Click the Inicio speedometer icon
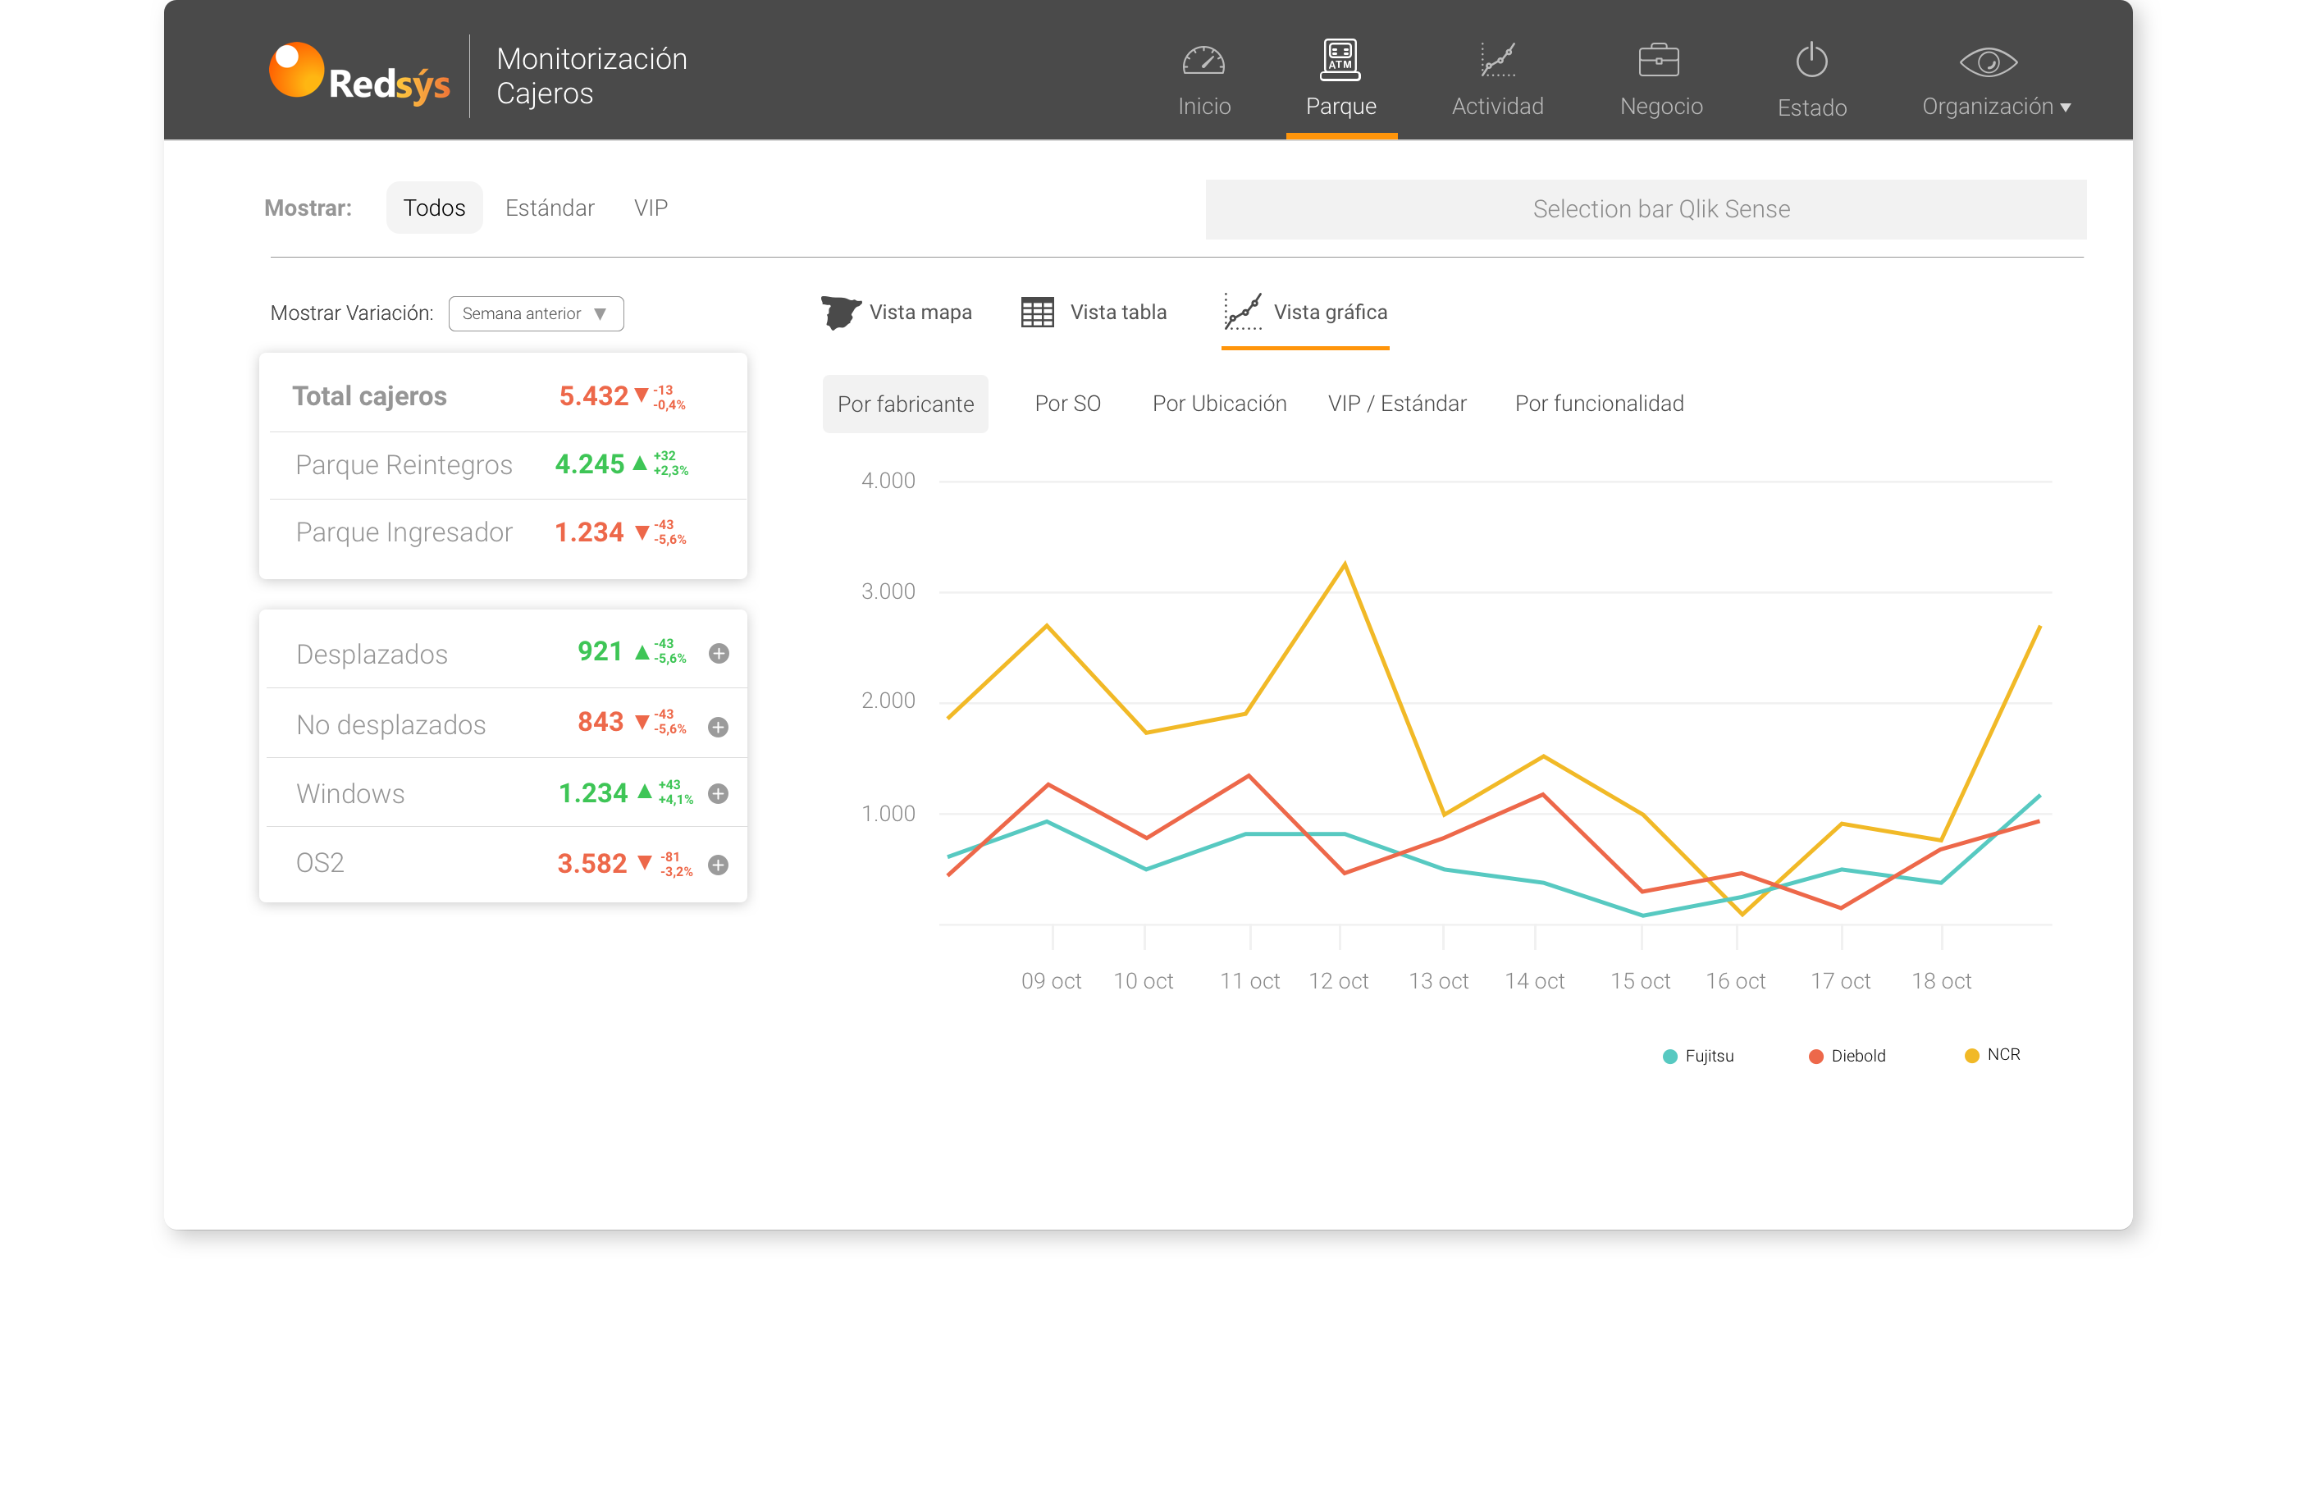Image resolution: width=2297 pixels, height=1493 pixels. [x=1203, y=62]
